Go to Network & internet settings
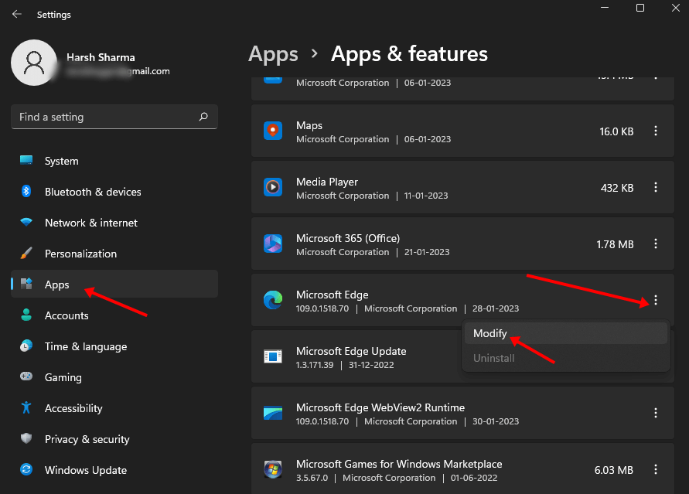Viewport: 689px width, 494px height. click(x=90, y=223)
